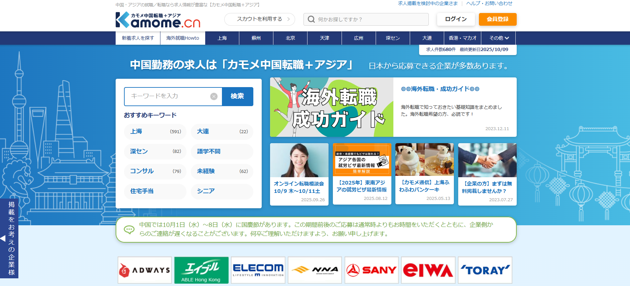This screenshot has width=630, height=286.
Task: Switch to the 新着求人を探す tab
Action: pyautogui.click(x=138, y=38)
